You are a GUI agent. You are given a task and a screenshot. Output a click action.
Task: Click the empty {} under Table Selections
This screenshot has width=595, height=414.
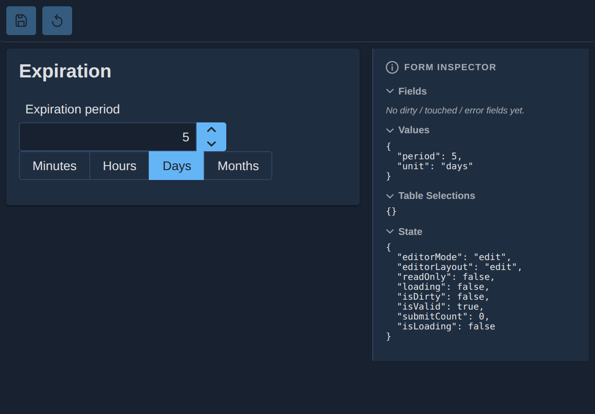(x=391, y=211)
